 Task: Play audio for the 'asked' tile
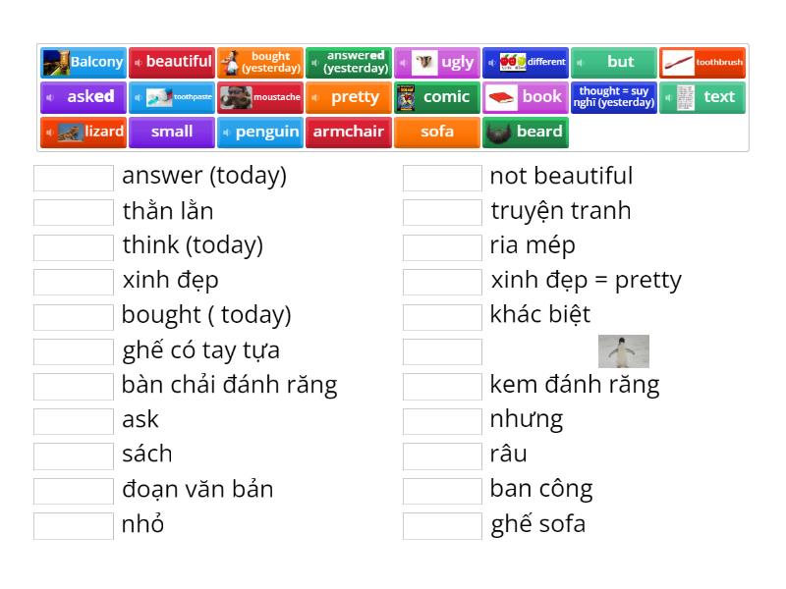click(x=50, y=98)
